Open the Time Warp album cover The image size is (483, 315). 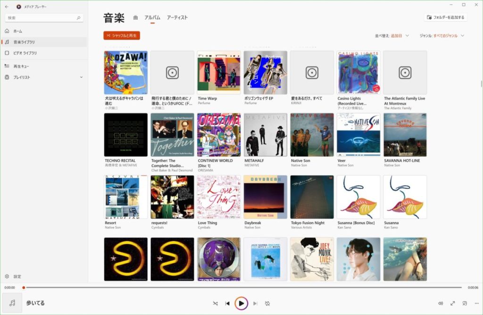[x=219, y=73]
